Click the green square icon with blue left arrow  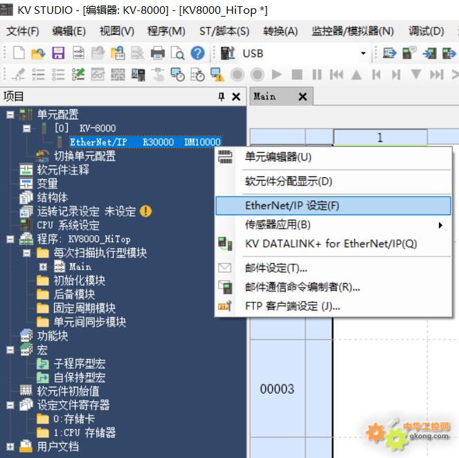429,53
